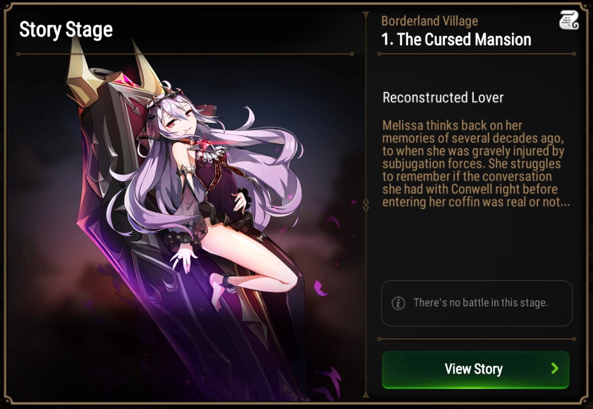Select the Reconstructed Lover episode heading
The width and height of the screenshot is (593, 409).
pos(443,98)
